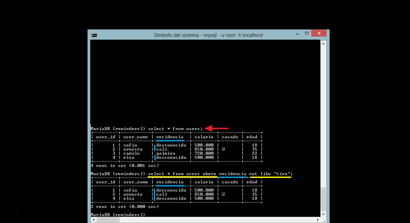Click the horizontal scrollbar right arrow

click(318, 220)
